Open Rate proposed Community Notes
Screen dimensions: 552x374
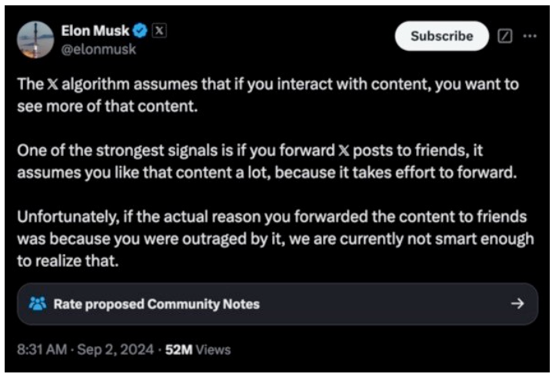(157, 304)
